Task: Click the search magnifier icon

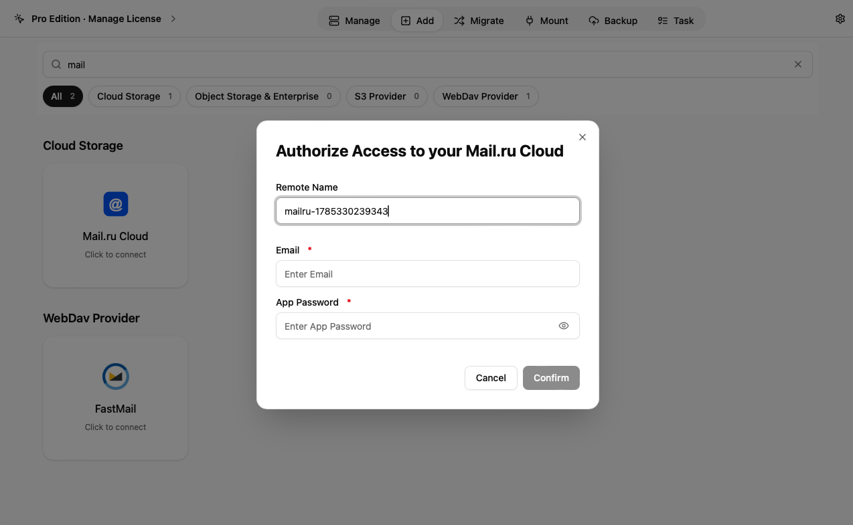Action: pos(56,65)
